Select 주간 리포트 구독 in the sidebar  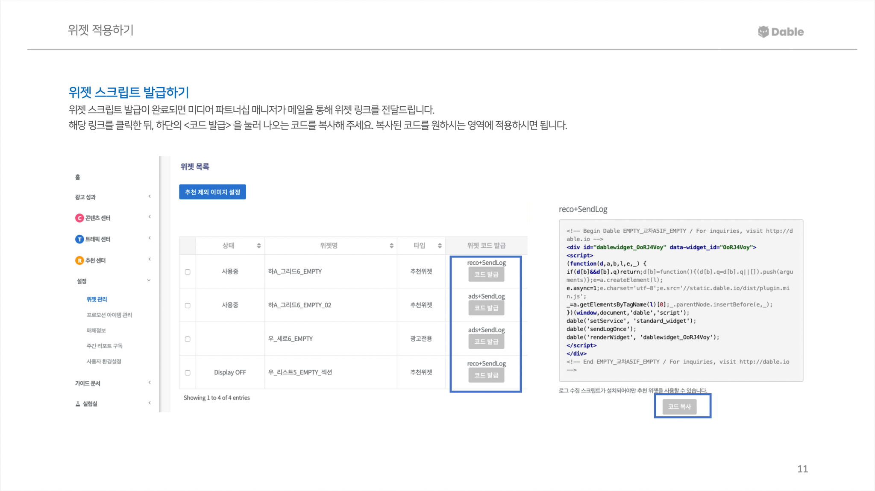[x=105, y=346]
